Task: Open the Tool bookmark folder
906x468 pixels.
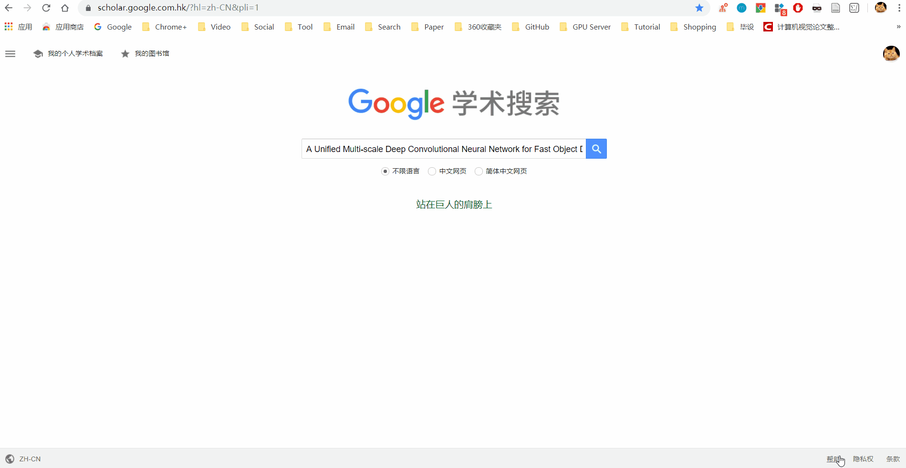Action: point(299,27)
